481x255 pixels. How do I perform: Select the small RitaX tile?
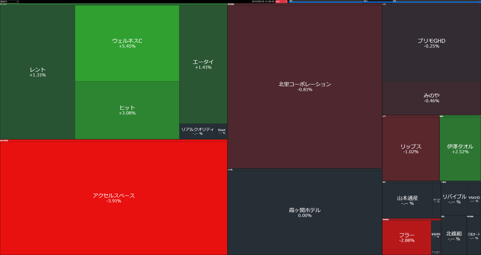(222, 131)
